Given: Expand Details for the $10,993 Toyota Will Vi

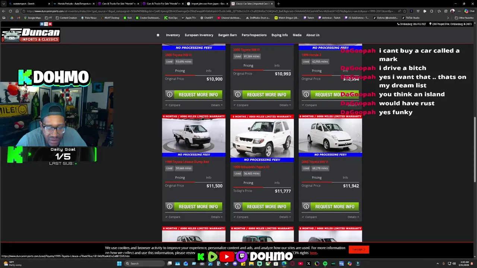Looking at the screenshot, I should click(285, 105).
